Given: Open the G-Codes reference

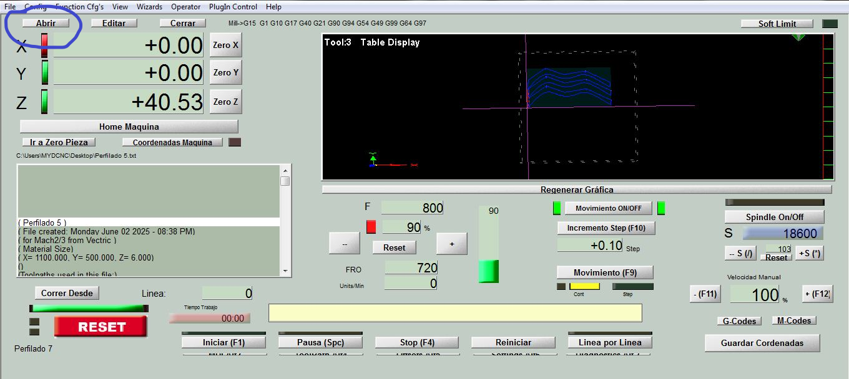Looking at the screenshot, I should 740,321.
